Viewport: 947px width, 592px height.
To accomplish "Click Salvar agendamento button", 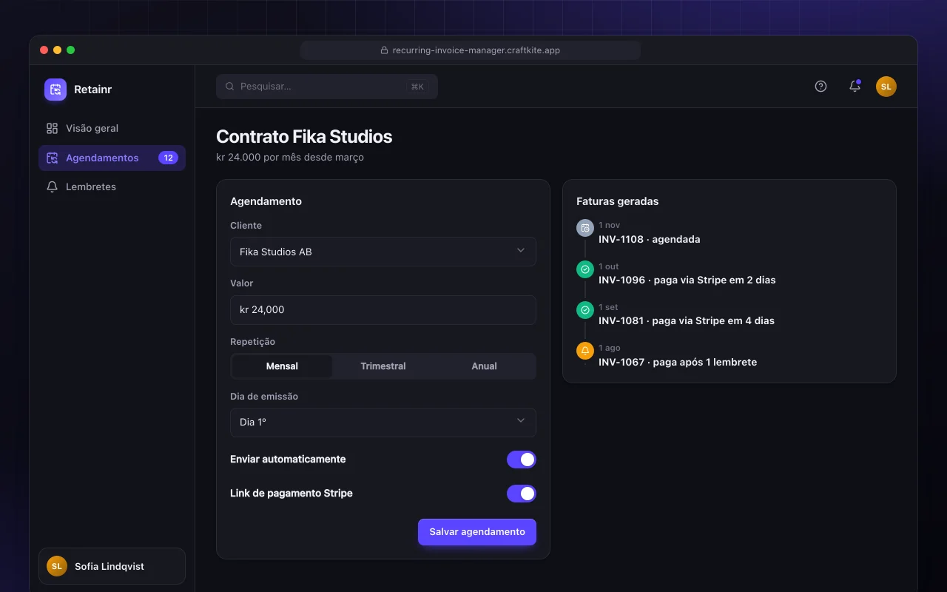I will coord(477,532).
